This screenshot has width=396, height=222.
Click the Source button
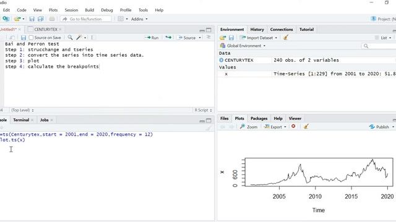(187, 38)
